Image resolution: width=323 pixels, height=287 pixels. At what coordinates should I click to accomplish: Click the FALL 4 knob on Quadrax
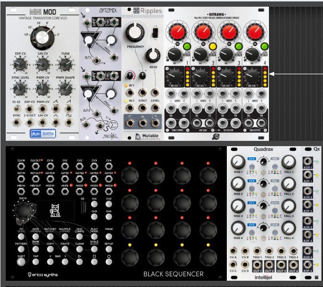(289, 228)
